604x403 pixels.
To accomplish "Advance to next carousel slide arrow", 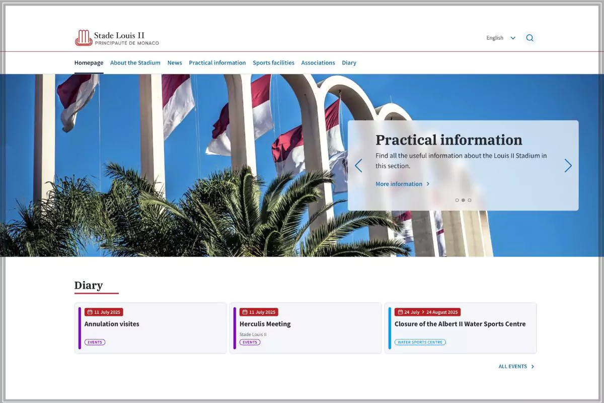I will 568,165.
